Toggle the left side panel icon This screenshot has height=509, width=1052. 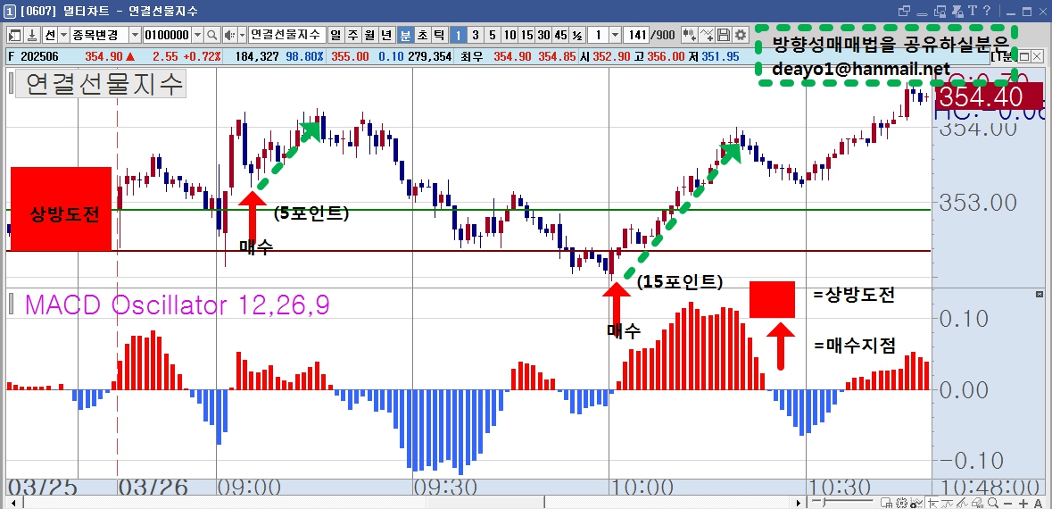pos(14,35)
